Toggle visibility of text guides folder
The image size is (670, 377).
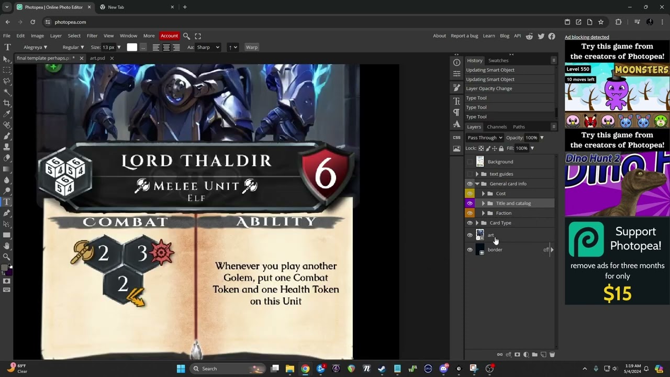pos(470,174)
